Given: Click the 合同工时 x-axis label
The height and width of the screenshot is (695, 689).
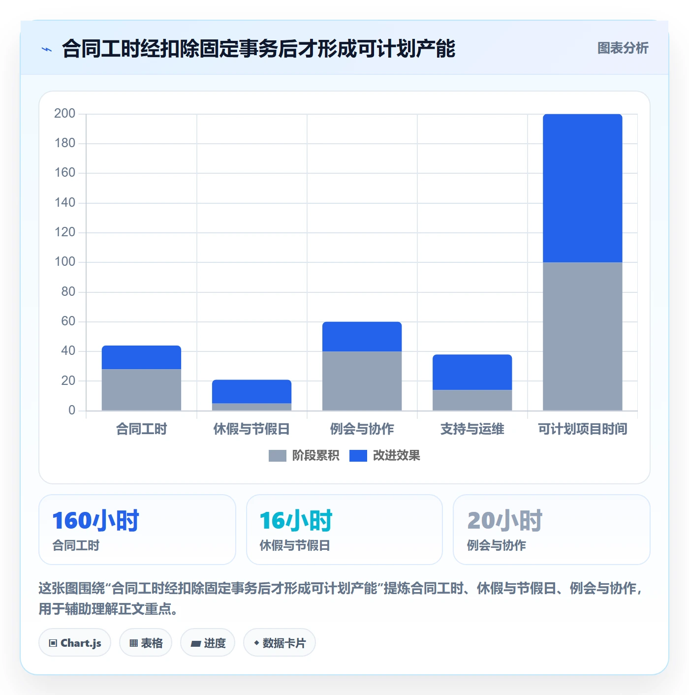Looking at the screenshot, I should [141, 429].
